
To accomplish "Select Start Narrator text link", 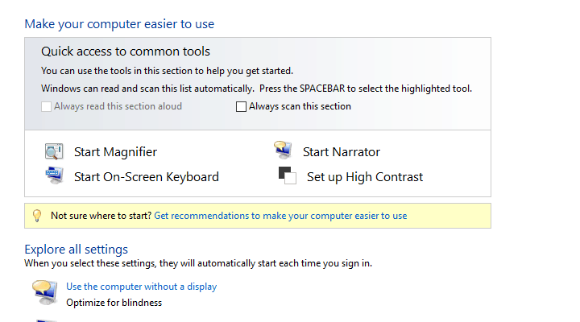I will click(x=341, y=152).
